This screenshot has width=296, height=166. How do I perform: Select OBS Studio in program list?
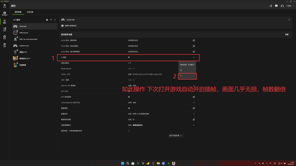click(x=35, y=33)
